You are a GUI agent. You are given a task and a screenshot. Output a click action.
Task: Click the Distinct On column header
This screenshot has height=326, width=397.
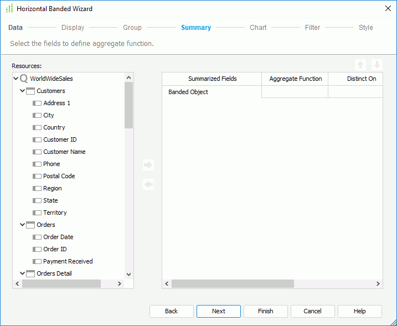355,79
